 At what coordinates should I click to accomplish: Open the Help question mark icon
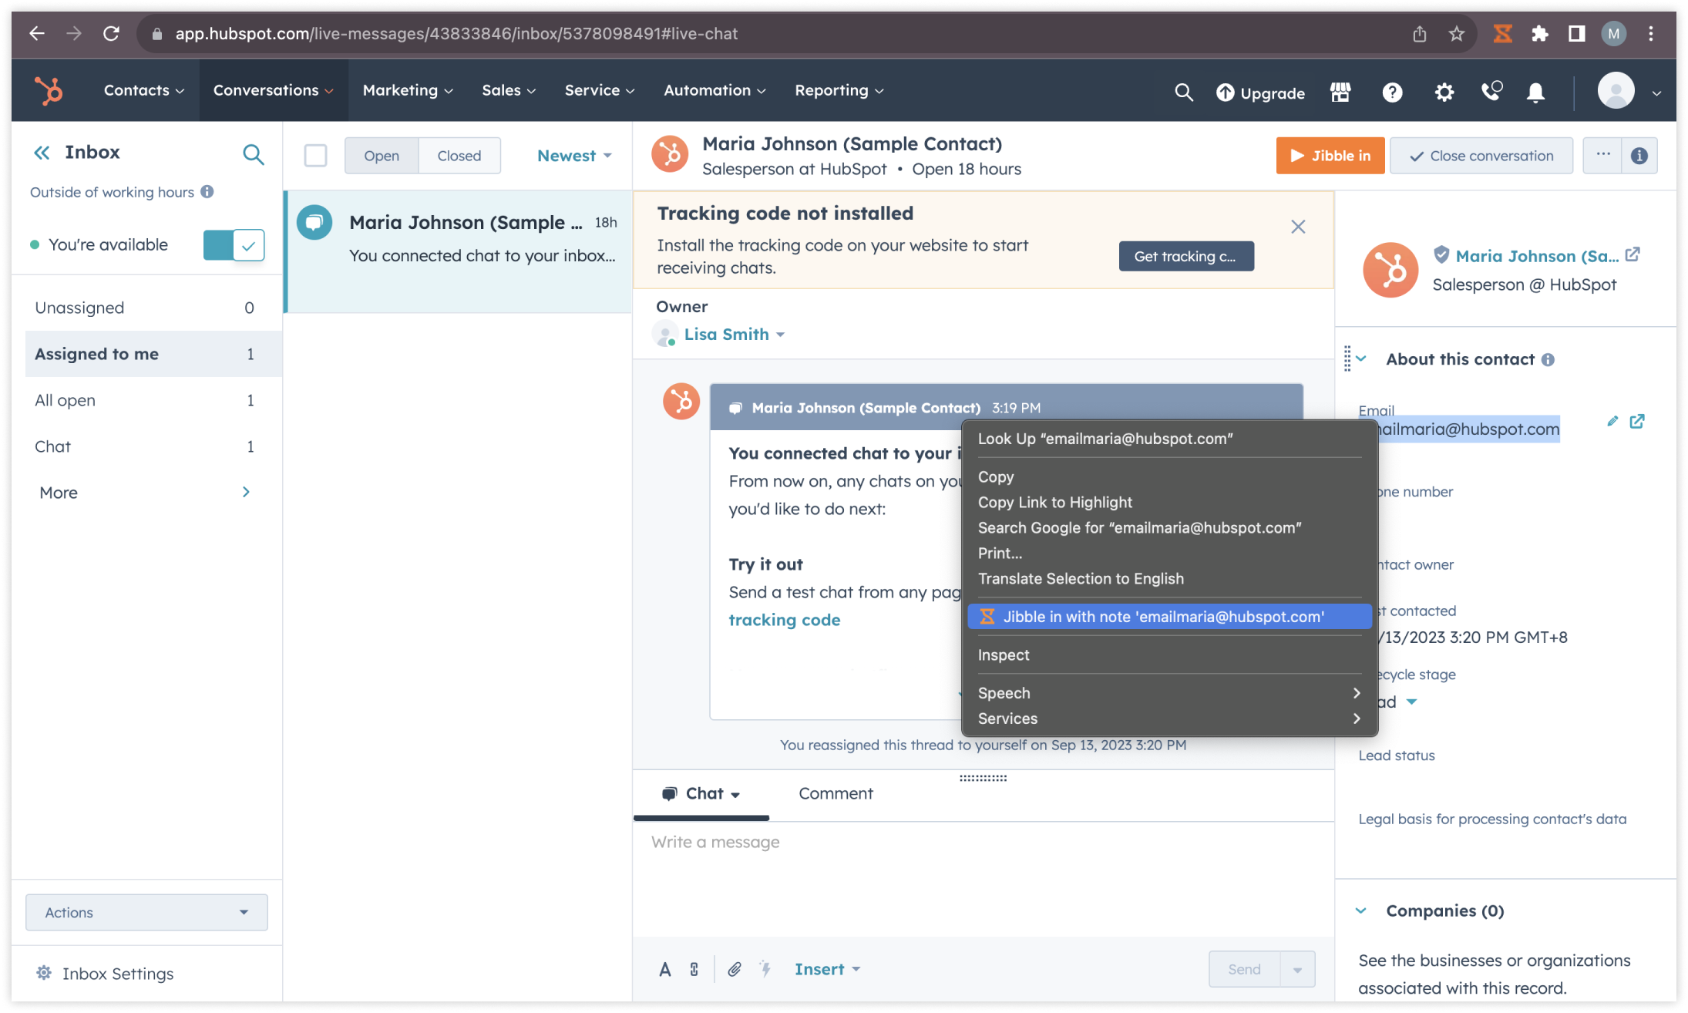[1392, 93]
